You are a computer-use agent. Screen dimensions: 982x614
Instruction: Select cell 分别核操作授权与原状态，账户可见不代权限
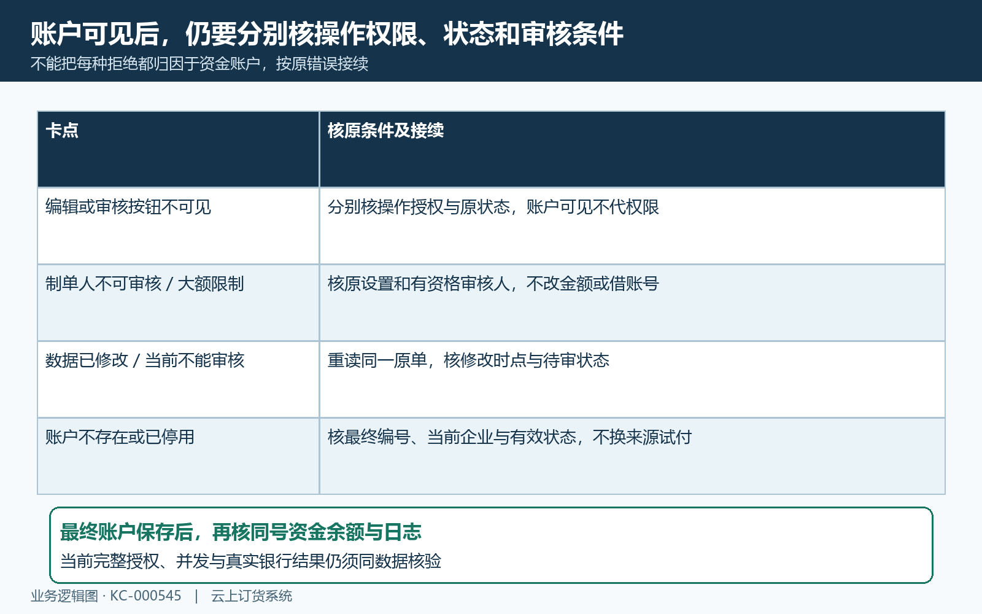[x=632, y=226]
